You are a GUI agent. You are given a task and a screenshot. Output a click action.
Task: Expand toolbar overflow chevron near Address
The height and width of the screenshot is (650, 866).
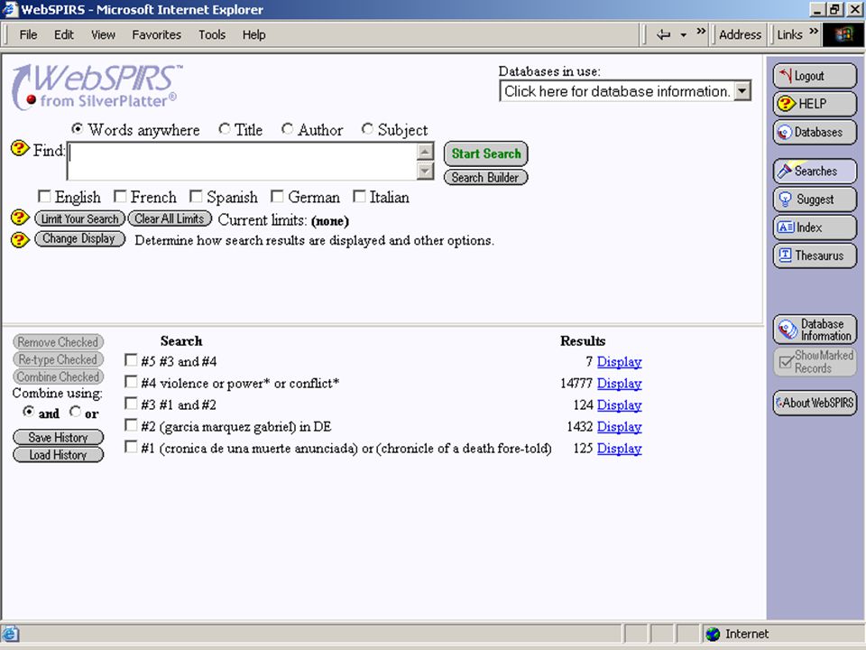click(x=701, y=32)
